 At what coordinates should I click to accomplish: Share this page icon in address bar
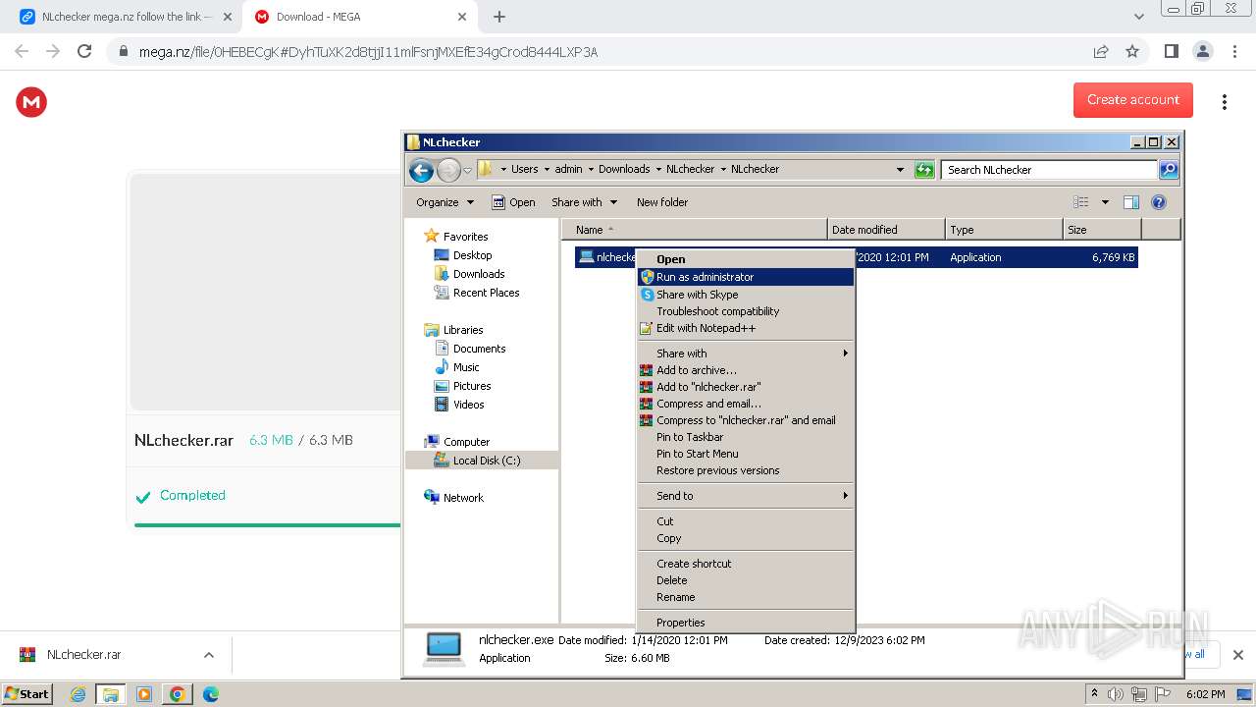(1101, 51)
